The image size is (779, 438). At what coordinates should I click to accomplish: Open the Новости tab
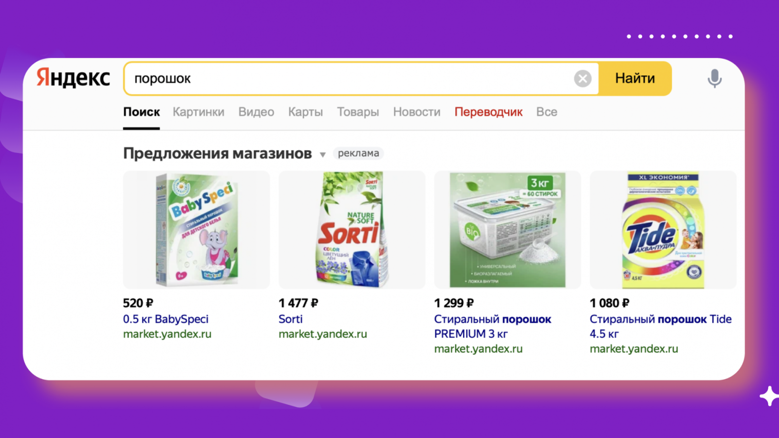(x=417, y=112)
